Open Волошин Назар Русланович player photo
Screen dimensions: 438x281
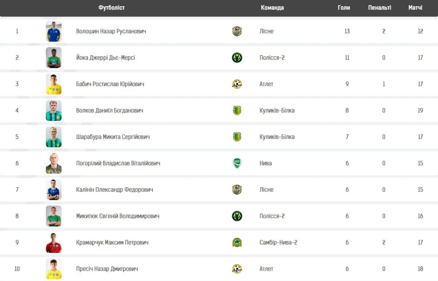point(54,31)
